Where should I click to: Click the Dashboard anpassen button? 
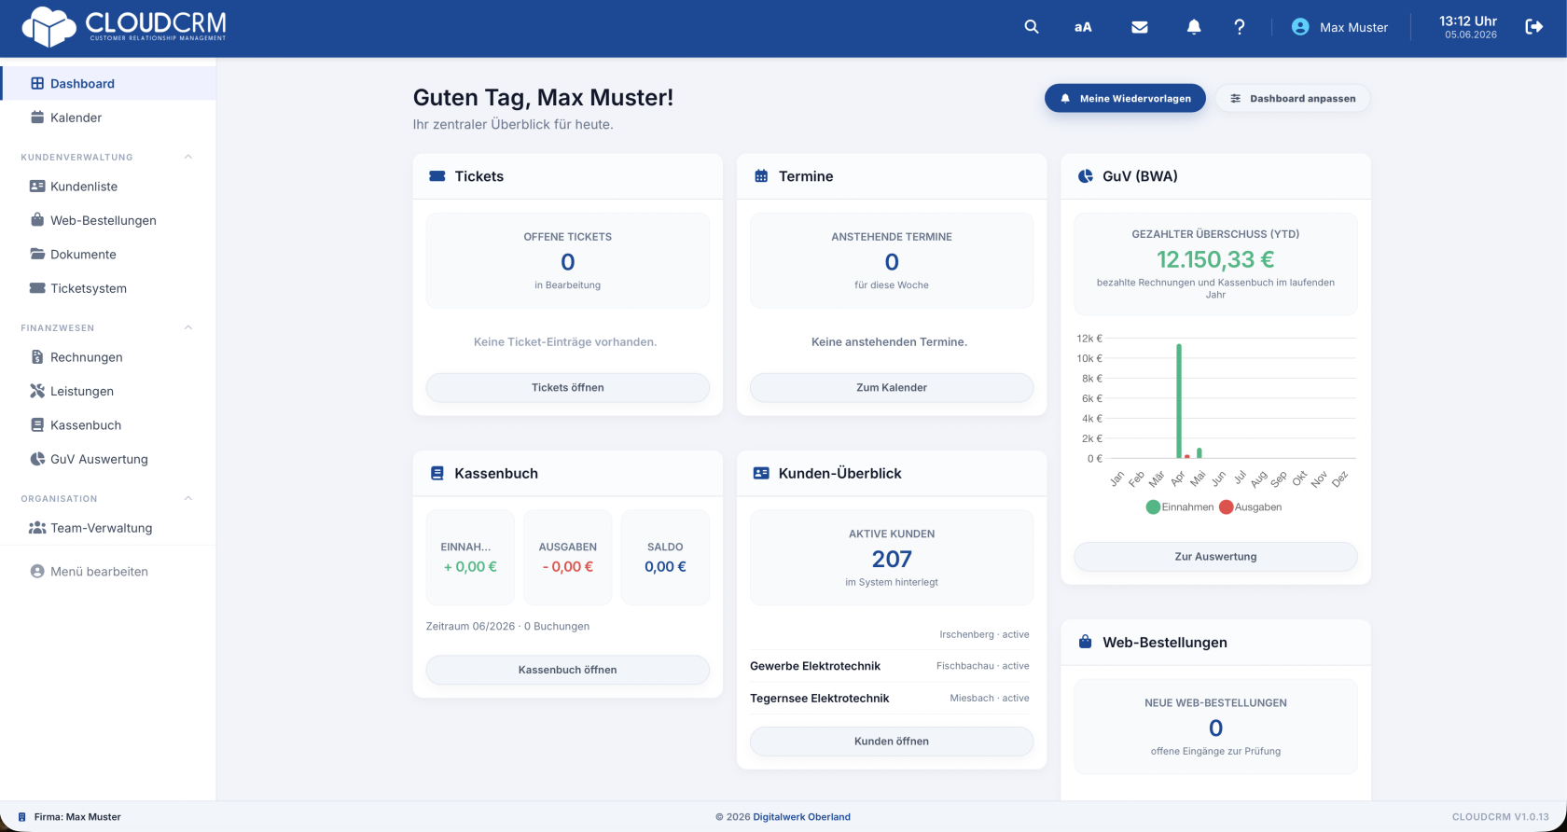[1293, 98]
